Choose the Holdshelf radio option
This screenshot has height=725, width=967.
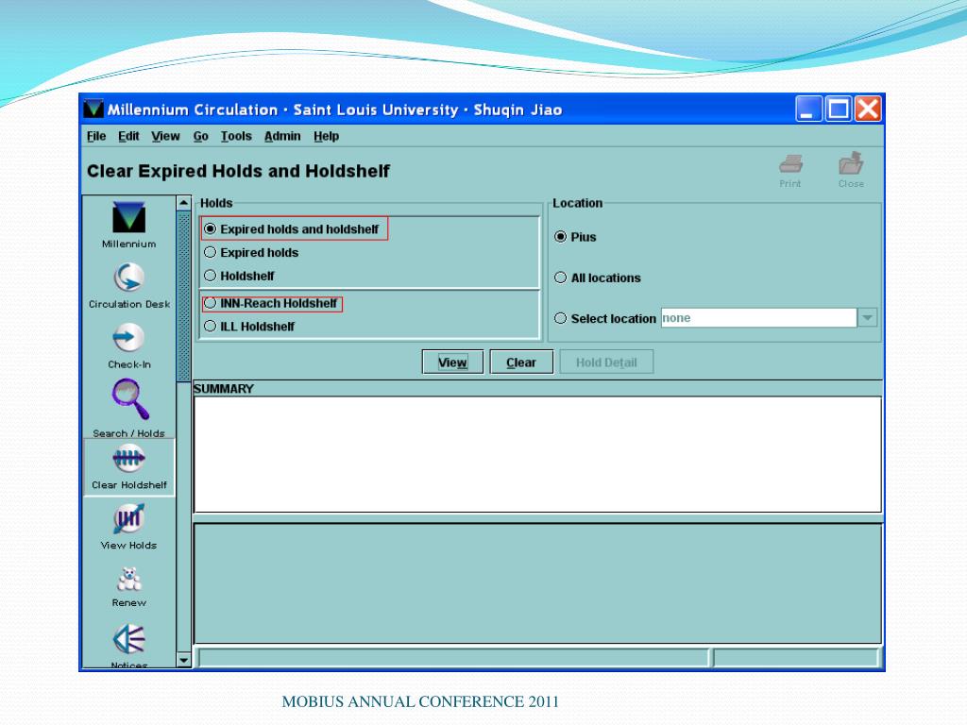click(x=211, y=276)
